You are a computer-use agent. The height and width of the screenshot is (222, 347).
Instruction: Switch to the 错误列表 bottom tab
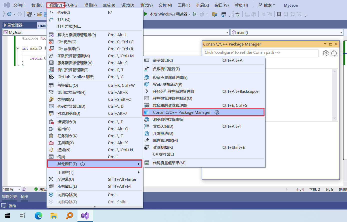pos(9,197)
